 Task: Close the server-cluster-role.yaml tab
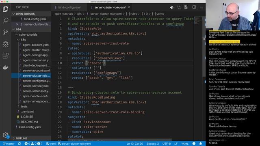[129, 7]
